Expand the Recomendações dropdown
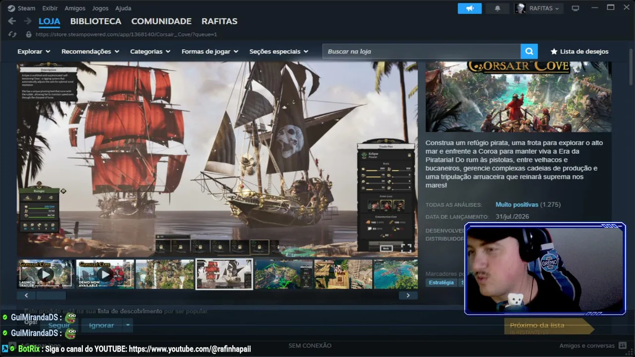Image resolution: width=635 pixels, height=357 pixels. click(x=90, y=52)
